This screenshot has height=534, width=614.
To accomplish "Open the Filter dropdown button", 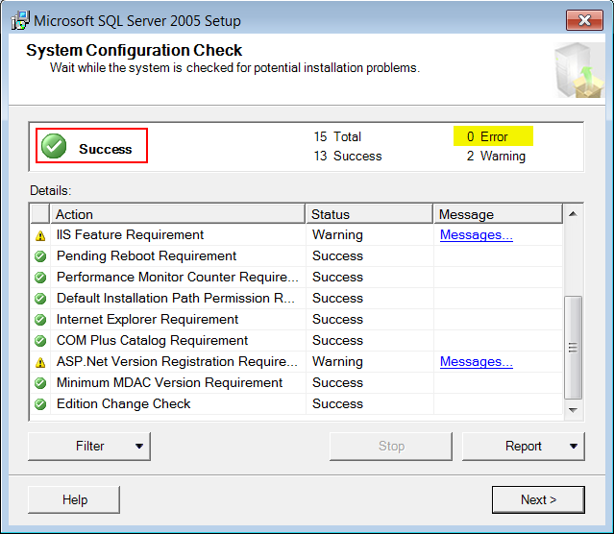I will [x=89, y=447].
